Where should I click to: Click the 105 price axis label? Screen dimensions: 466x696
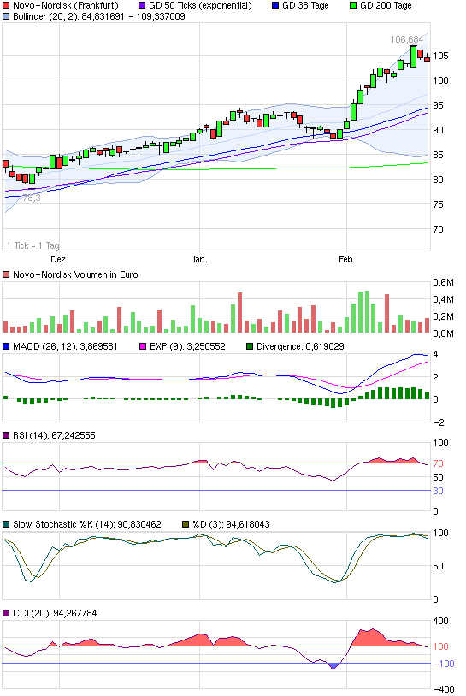pyautogui.click(x=440, y=56)
